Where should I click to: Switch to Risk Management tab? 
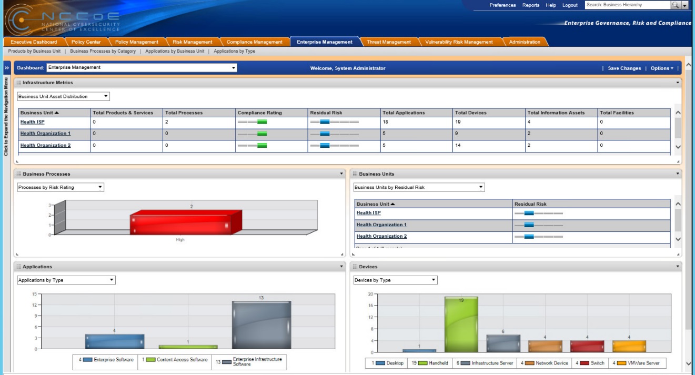pyautogui.click(x=193, y=42)
